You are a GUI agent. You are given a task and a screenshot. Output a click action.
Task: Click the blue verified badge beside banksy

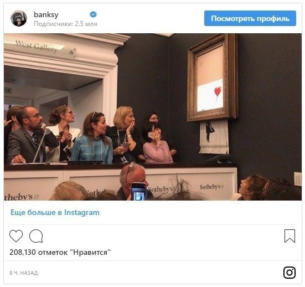click(x=93, y=14)
